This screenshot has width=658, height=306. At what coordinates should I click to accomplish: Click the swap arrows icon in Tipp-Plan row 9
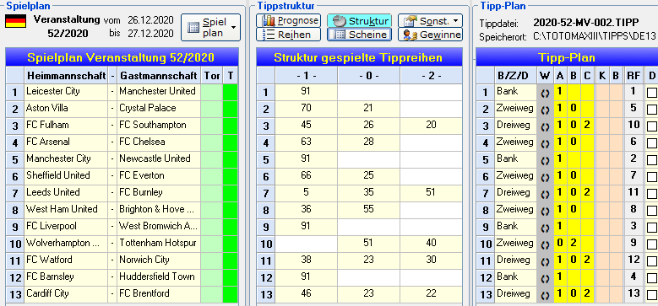(545, 228)
